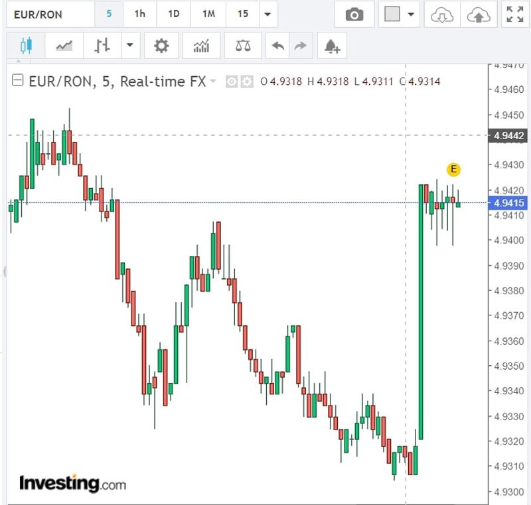This screenshot has height=505, width=531.
Task: Click the undo arrow
Action: (278, 46)
